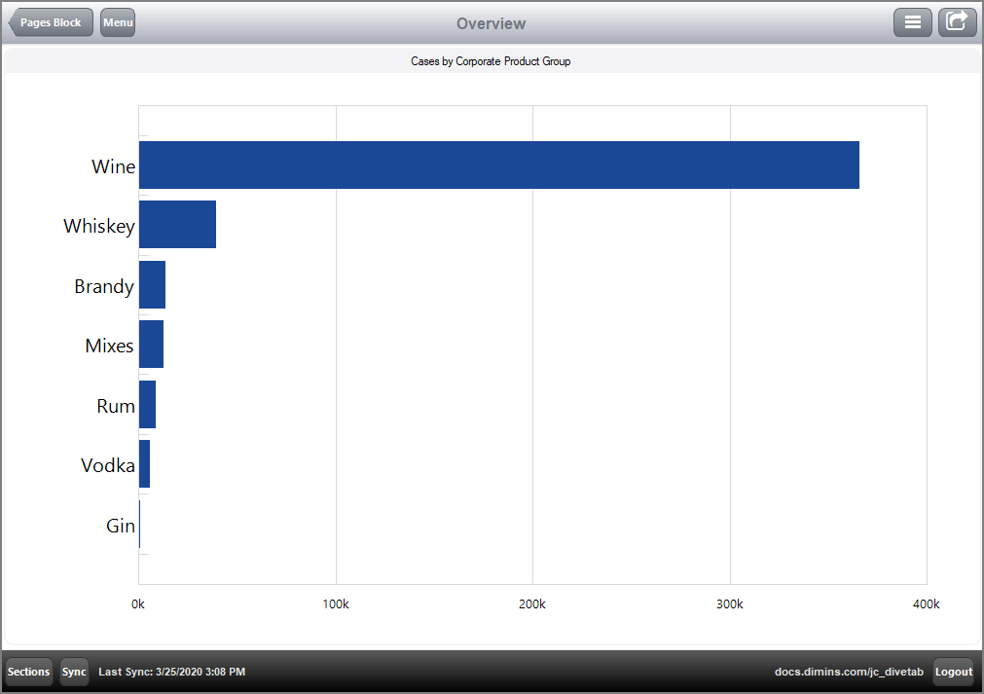The width and height of the screenshot is (984, 694).
Task: Open the Sections panel
Action: (x=27, y=672)
